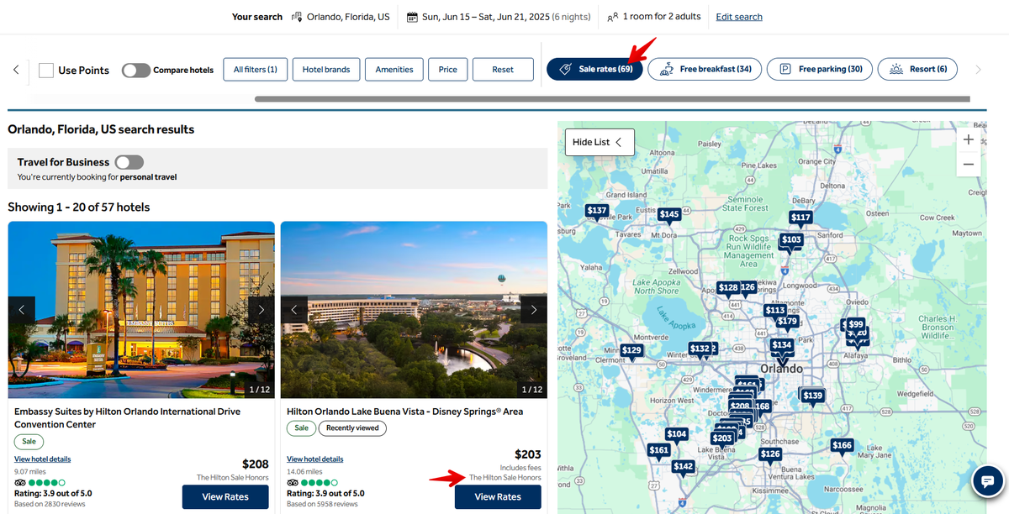Select the $99 map price marker
1009x514 pixels.
[856, 324]
